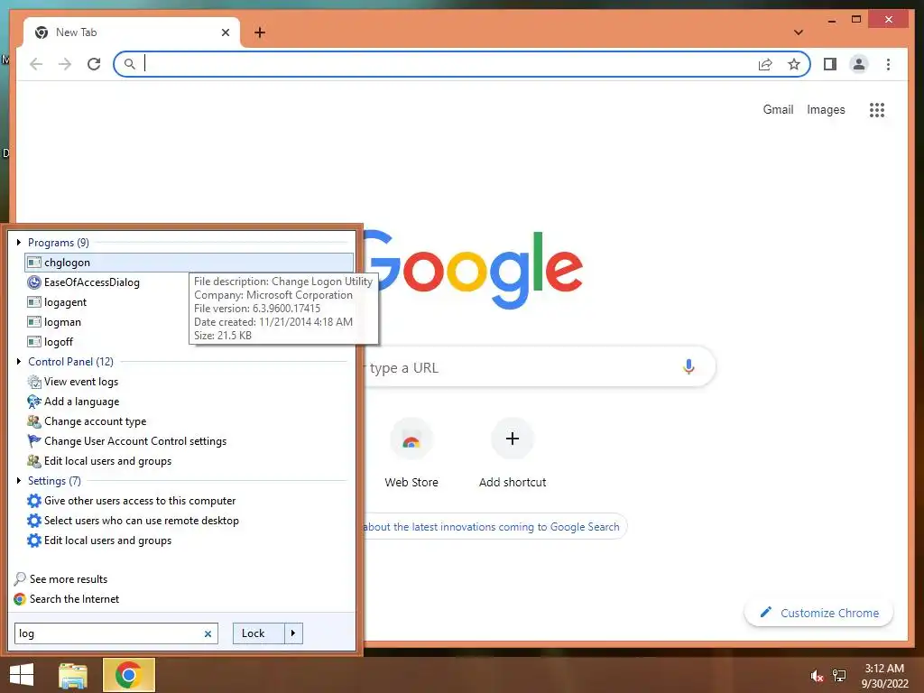This screenshot has height=693, width=924.
Task: Open the Web Store shortcut
Action: coord(411,453)
